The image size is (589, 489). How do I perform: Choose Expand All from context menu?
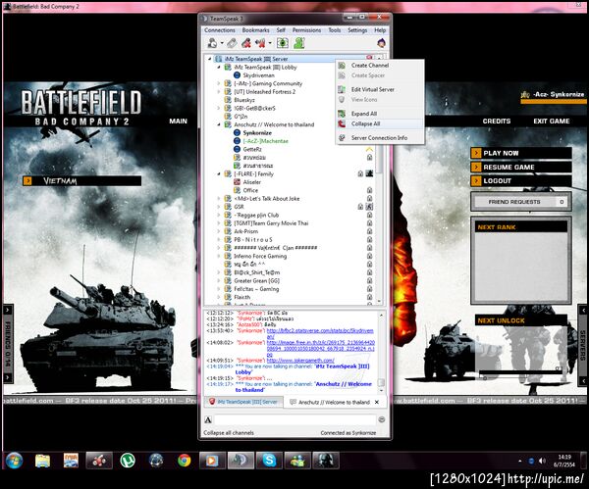(380, 114)
